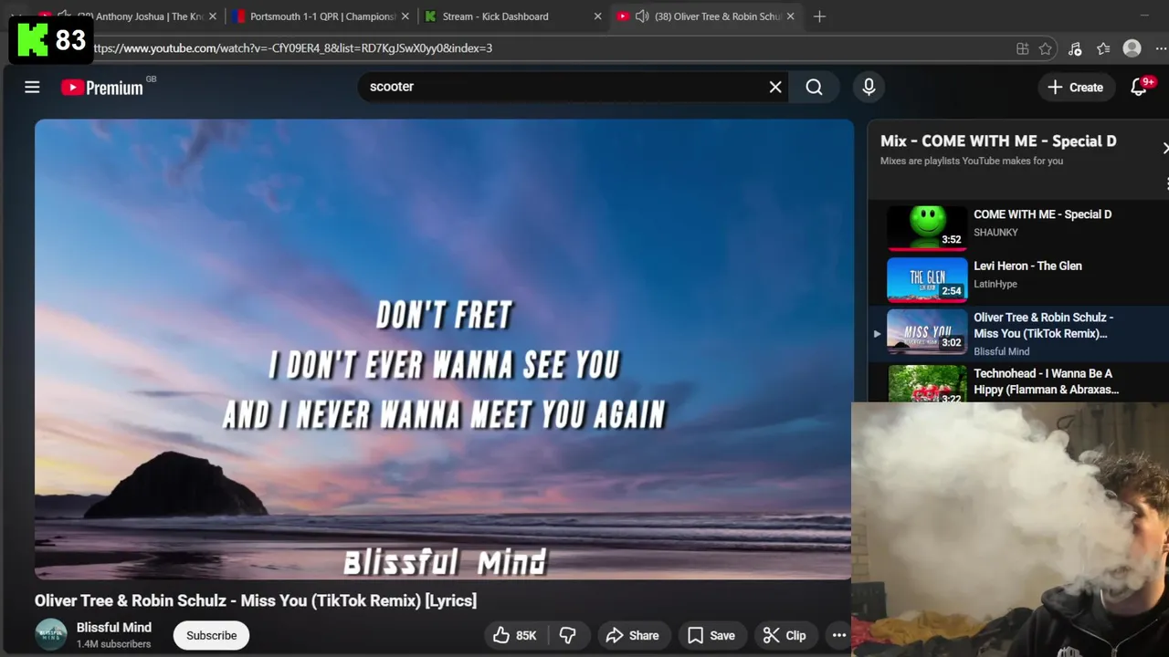Click 'Levi Heron - The Glen' title
Image resolution: width=1169 pixels, height=657 pixels.
click(1027, 266)
